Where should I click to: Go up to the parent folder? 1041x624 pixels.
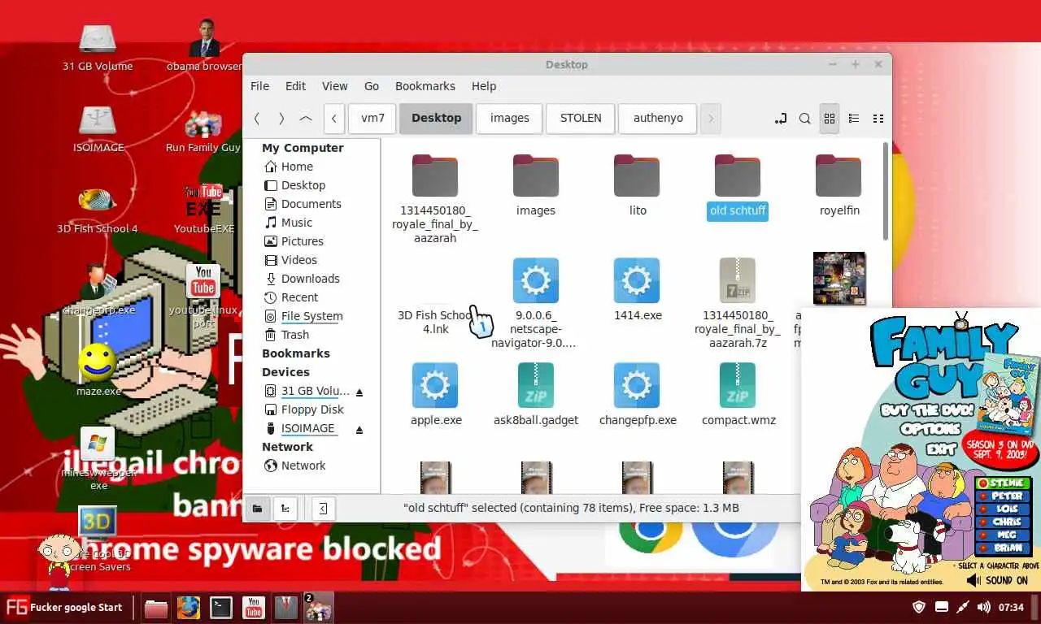click(306, 118)
